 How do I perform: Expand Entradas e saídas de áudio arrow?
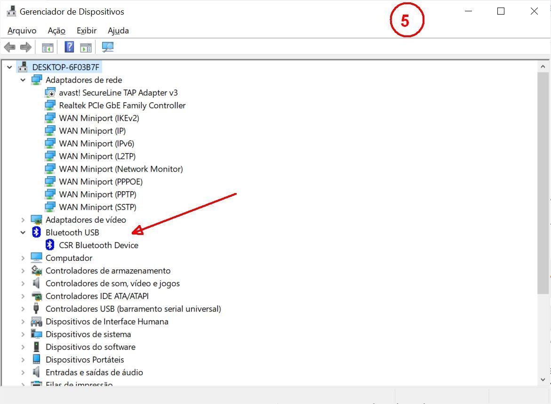pos(23,372)
